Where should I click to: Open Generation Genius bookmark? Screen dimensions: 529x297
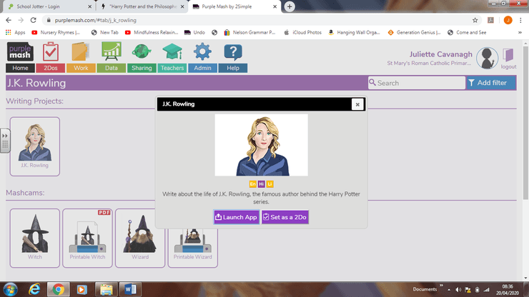(x=415, y=32)
